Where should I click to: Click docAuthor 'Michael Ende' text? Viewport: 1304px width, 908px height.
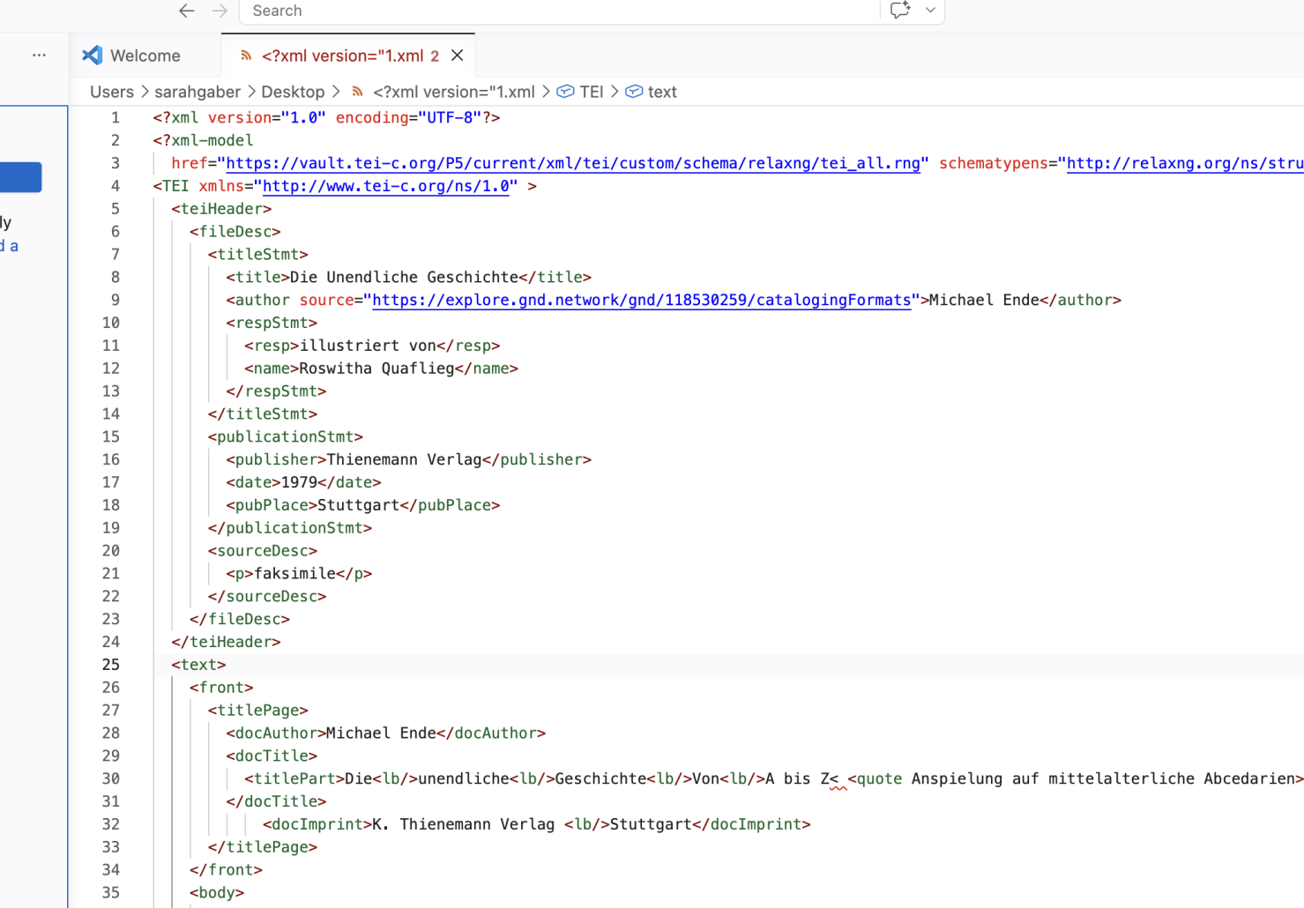pyautogui.click(x=381, y=733)
